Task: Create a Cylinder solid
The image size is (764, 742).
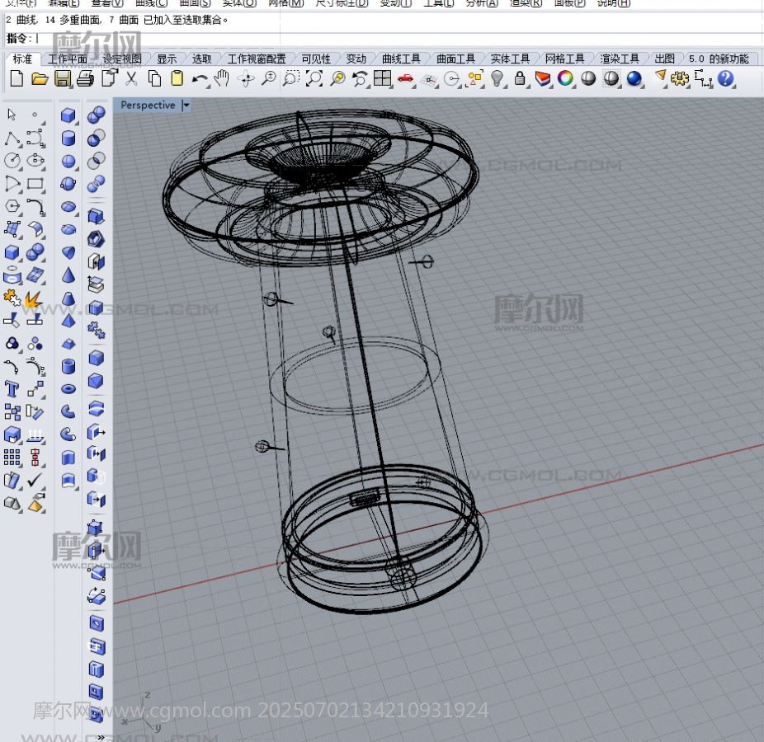Action: click(x=68, y=138)
